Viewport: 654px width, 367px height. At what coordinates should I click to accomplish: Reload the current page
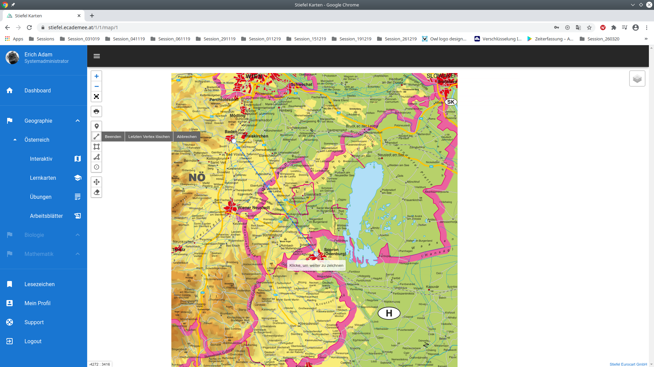coord(29,28)
